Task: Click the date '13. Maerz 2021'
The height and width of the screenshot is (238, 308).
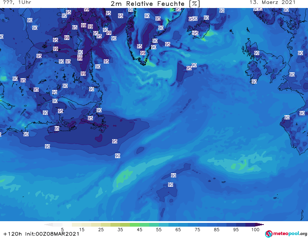Action: (x=272, y=3)
